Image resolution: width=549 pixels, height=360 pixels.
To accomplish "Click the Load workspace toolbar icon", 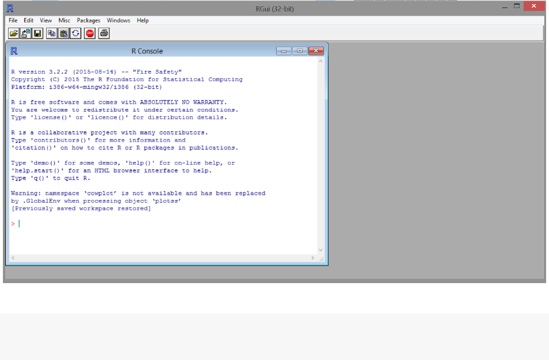I will coord(25,33).
